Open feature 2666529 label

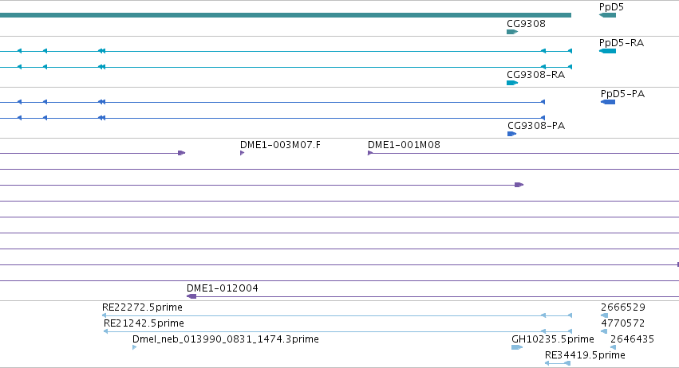click(x=622, y=307)
